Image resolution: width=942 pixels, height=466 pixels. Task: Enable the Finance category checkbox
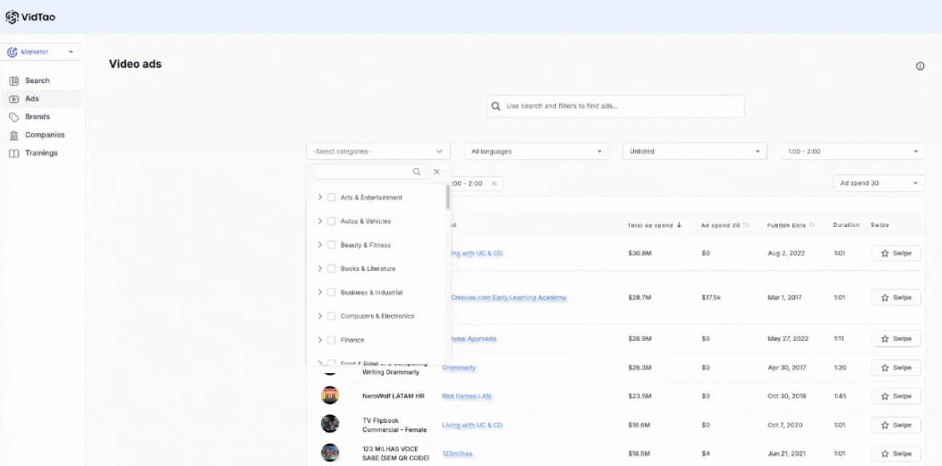click(332, 340)
